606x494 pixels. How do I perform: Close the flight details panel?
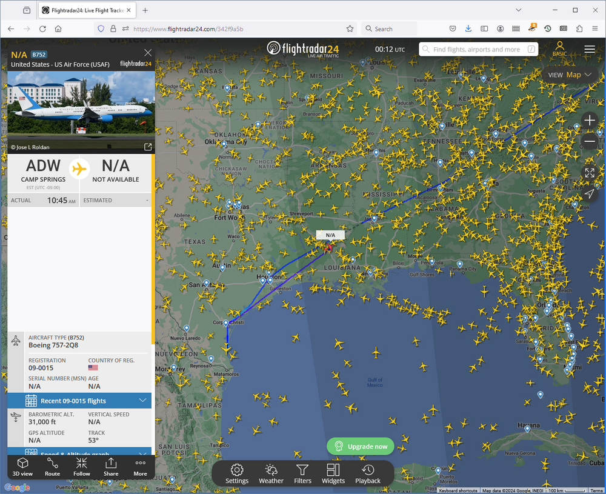click(x=148, y=53)
